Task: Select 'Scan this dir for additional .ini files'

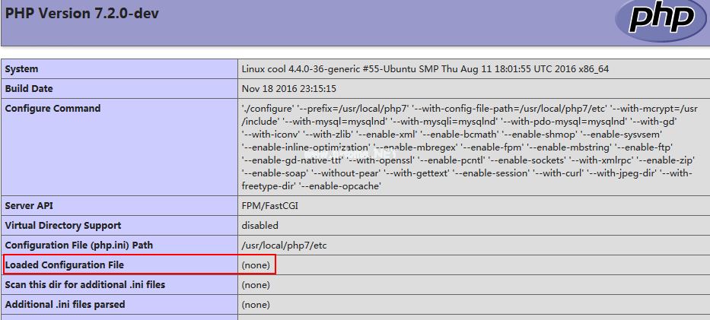Action: (85, 285)
